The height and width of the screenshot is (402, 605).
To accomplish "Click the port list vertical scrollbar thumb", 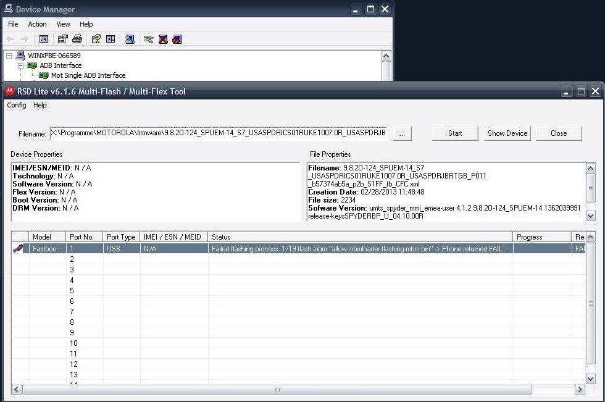I will click(591, 303).
